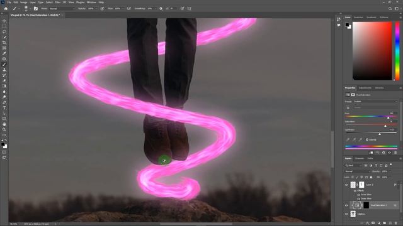Open the File menu
The height and width of the screenshot is (226, 403).
[9, 3]
